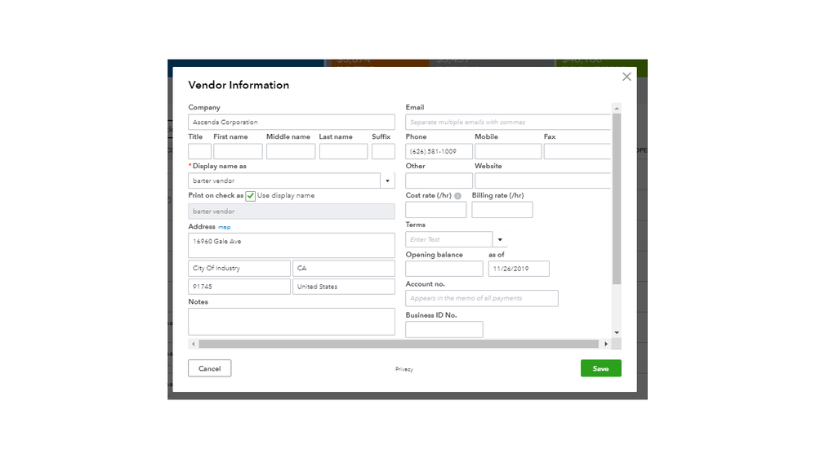Click the Fax number field
This screenshot has height=459, width=816.
[577, 151]
